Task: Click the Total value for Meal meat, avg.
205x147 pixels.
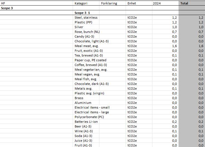Action: click(201, 46)
